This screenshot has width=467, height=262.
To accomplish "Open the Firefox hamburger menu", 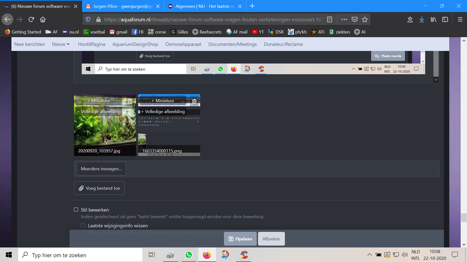I will (460, 19).
